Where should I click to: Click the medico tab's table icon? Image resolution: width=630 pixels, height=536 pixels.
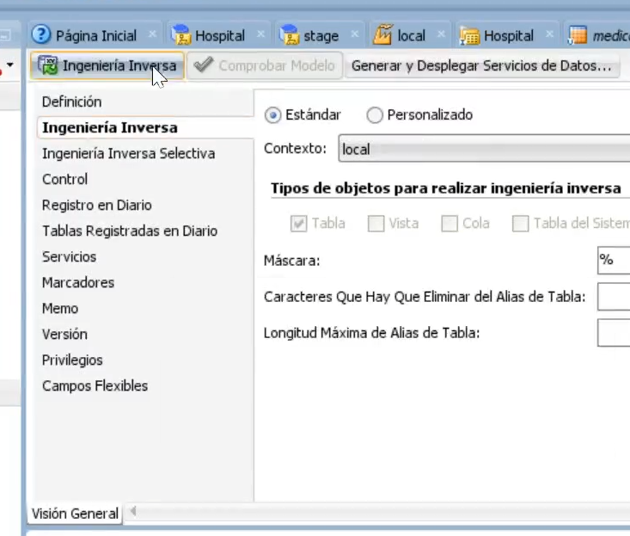578,35
